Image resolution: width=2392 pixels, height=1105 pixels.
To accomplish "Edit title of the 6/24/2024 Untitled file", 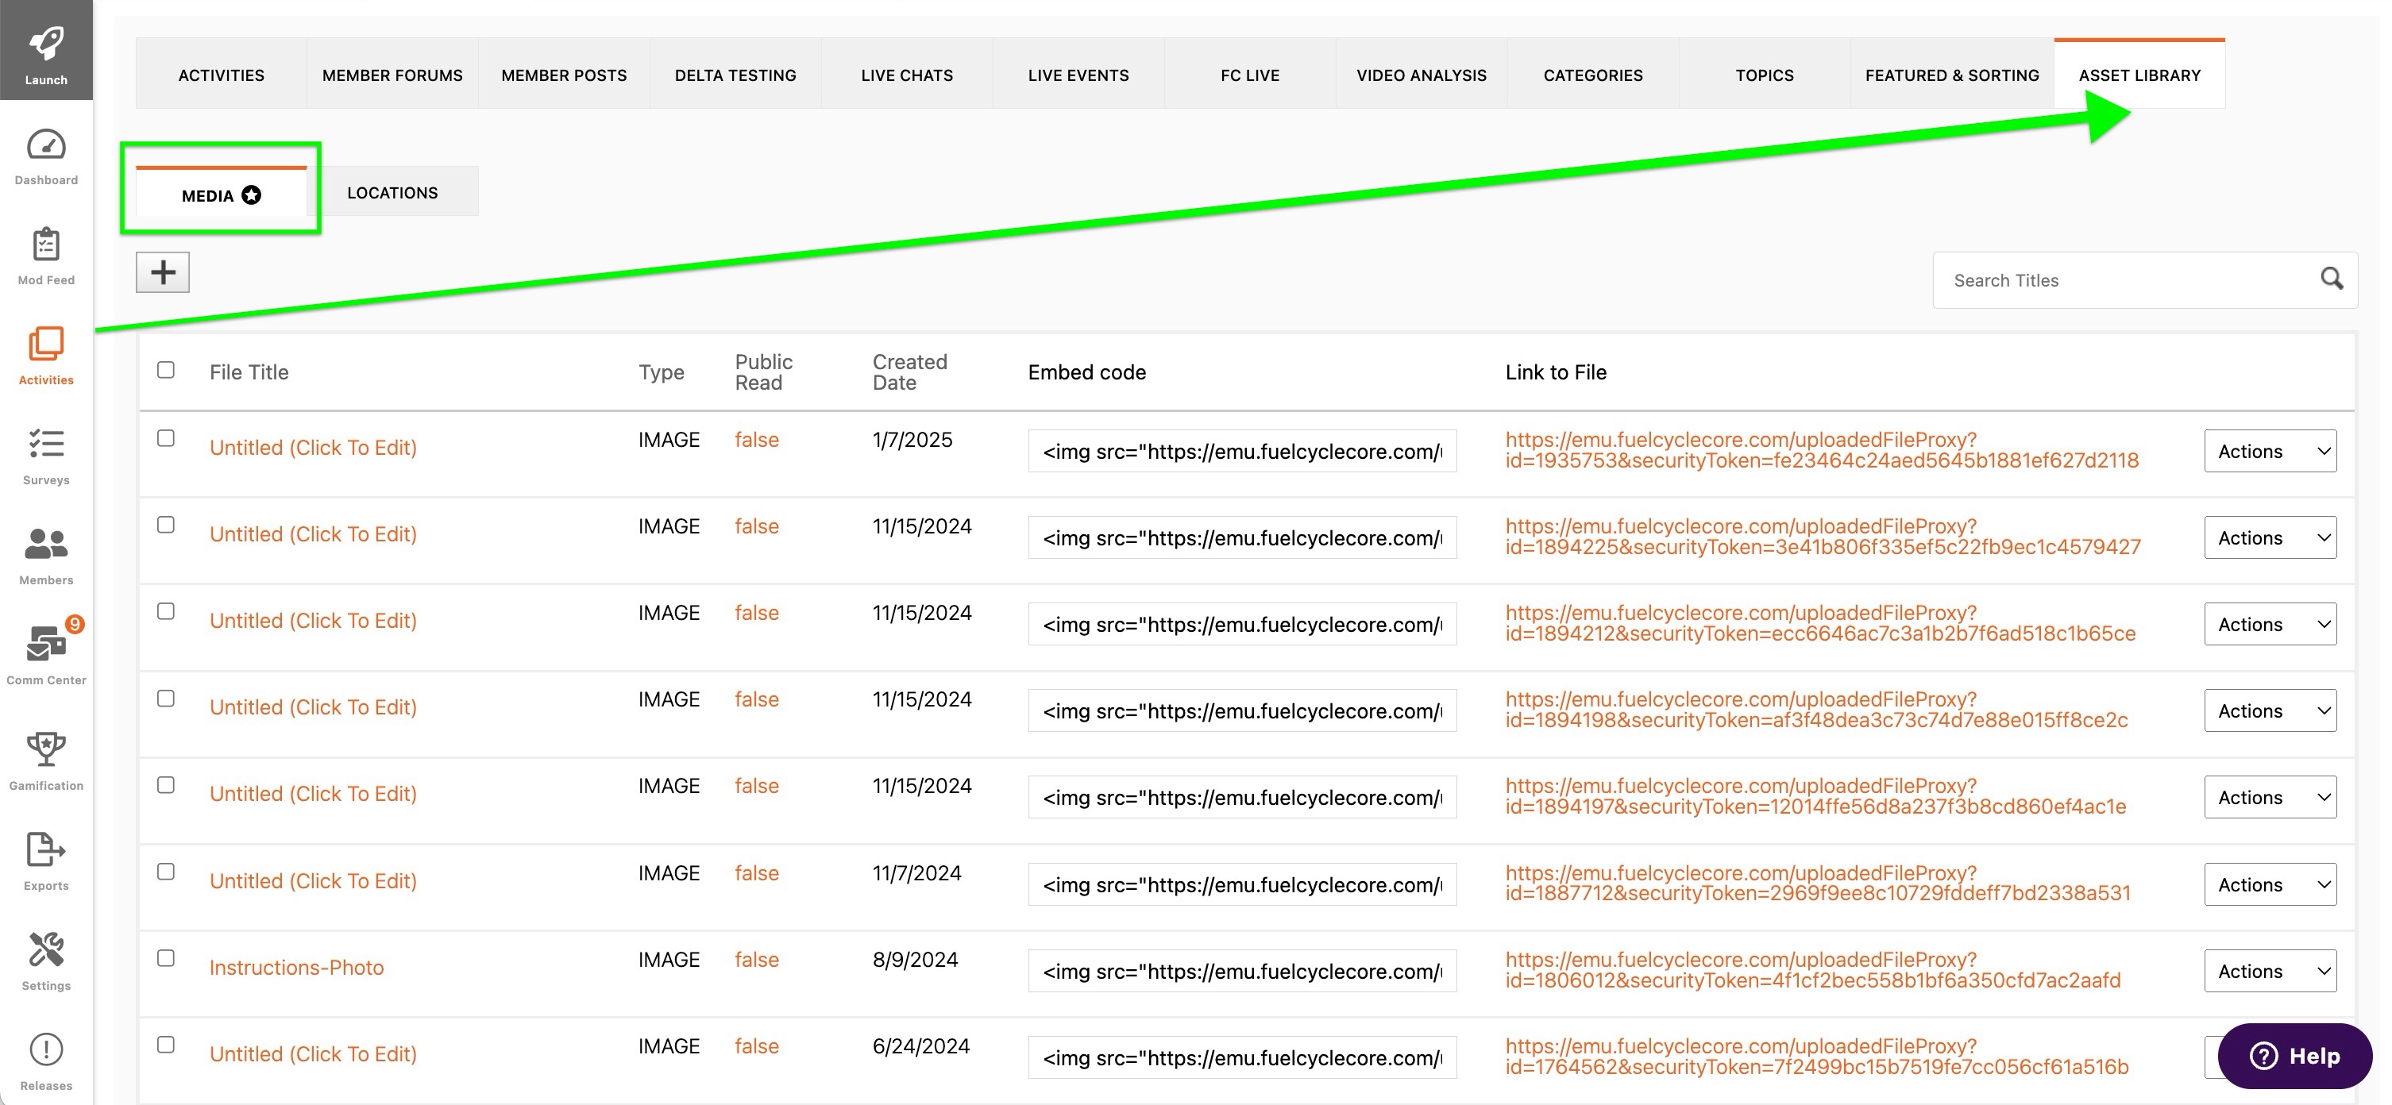I will point(313,1054).
